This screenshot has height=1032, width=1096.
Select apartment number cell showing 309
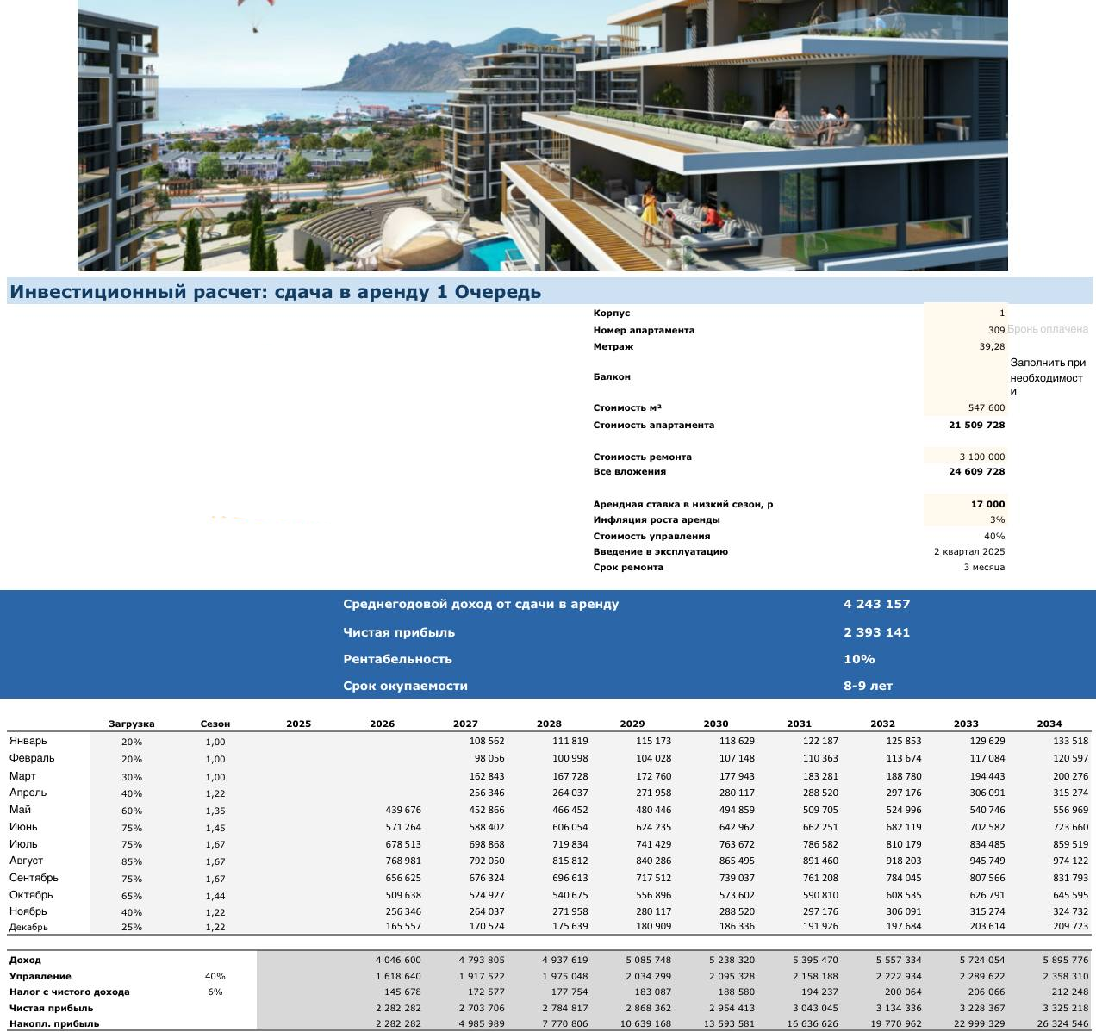[965, 330]
